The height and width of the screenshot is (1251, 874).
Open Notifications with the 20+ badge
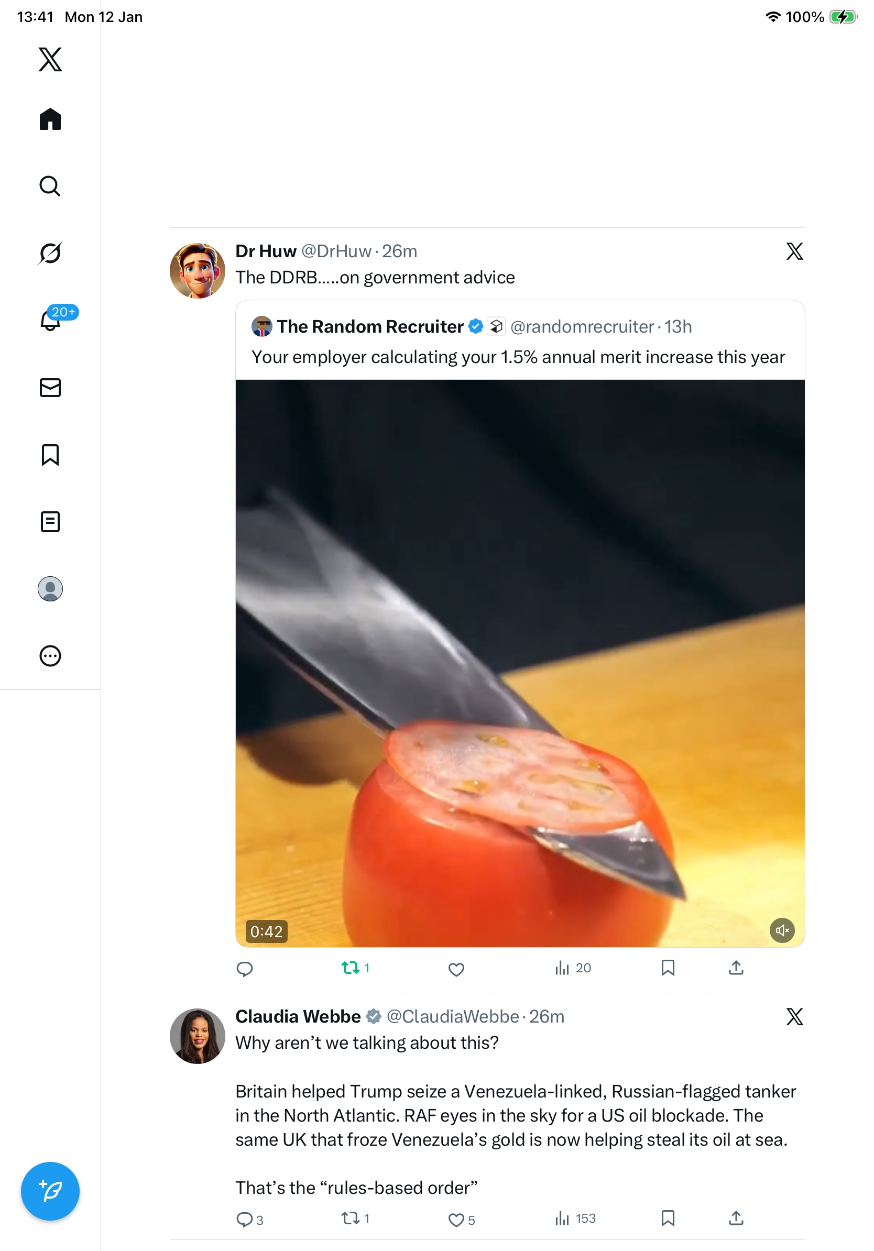tap(51, 320)
